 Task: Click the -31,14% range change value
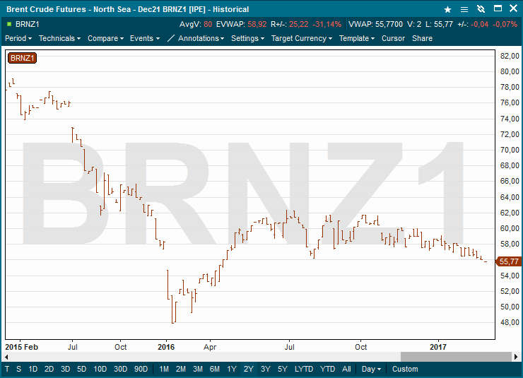327,24
